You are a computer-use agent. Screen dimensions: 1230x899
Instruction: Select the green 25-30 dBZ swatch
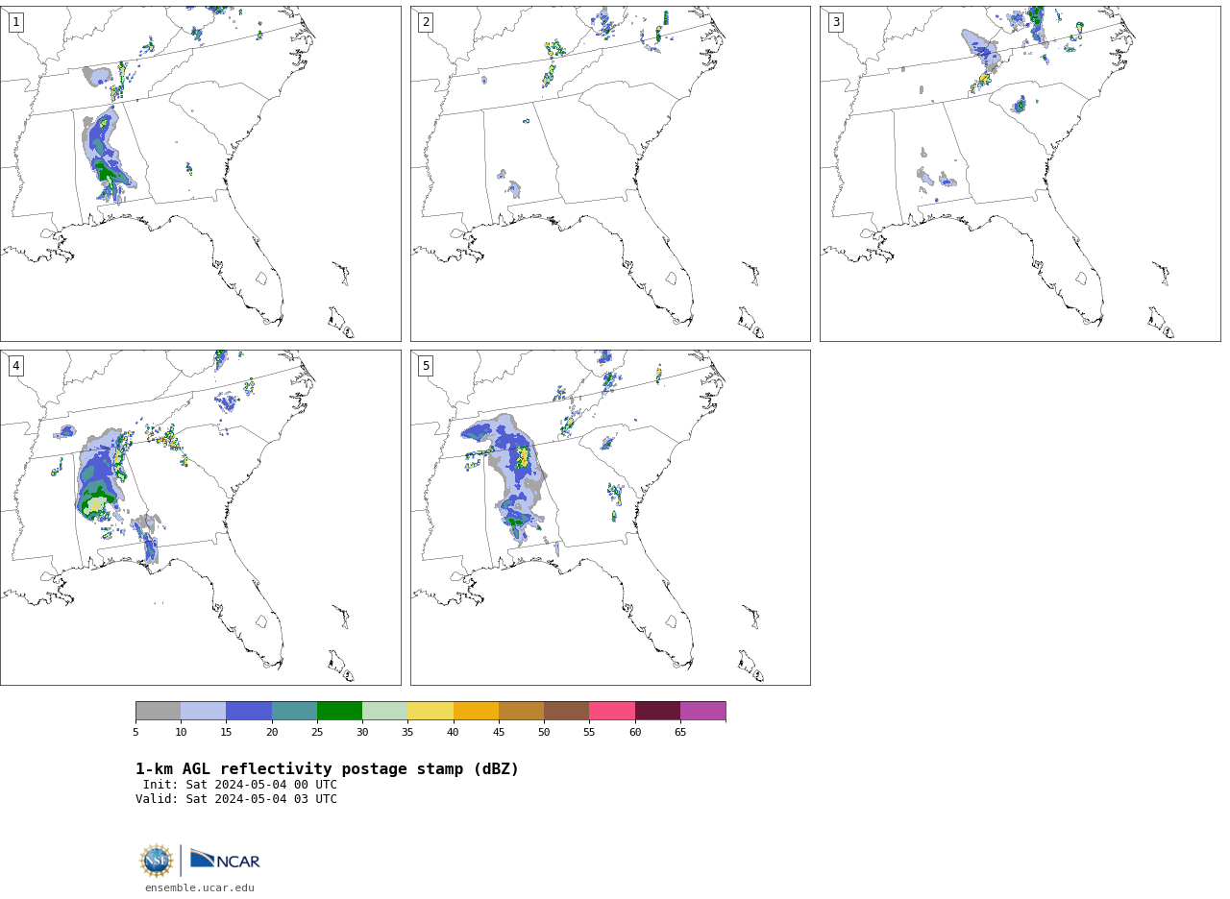click(x=339, y=711)
